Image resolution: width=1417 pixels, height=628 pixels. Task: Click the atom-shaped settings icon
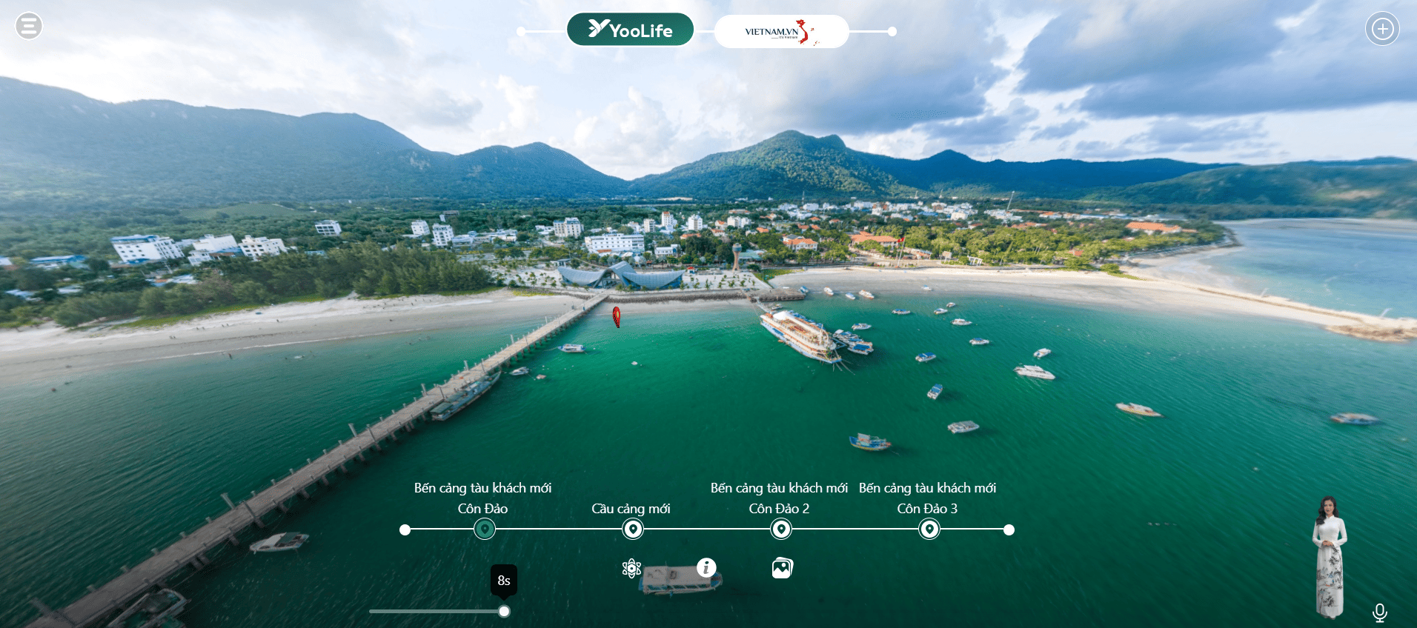point(631,568)
